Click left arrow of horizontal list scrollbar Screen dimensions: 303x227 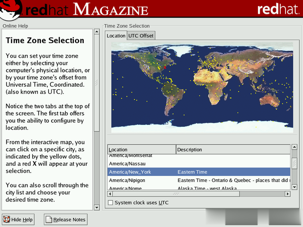tap(110, 194)
